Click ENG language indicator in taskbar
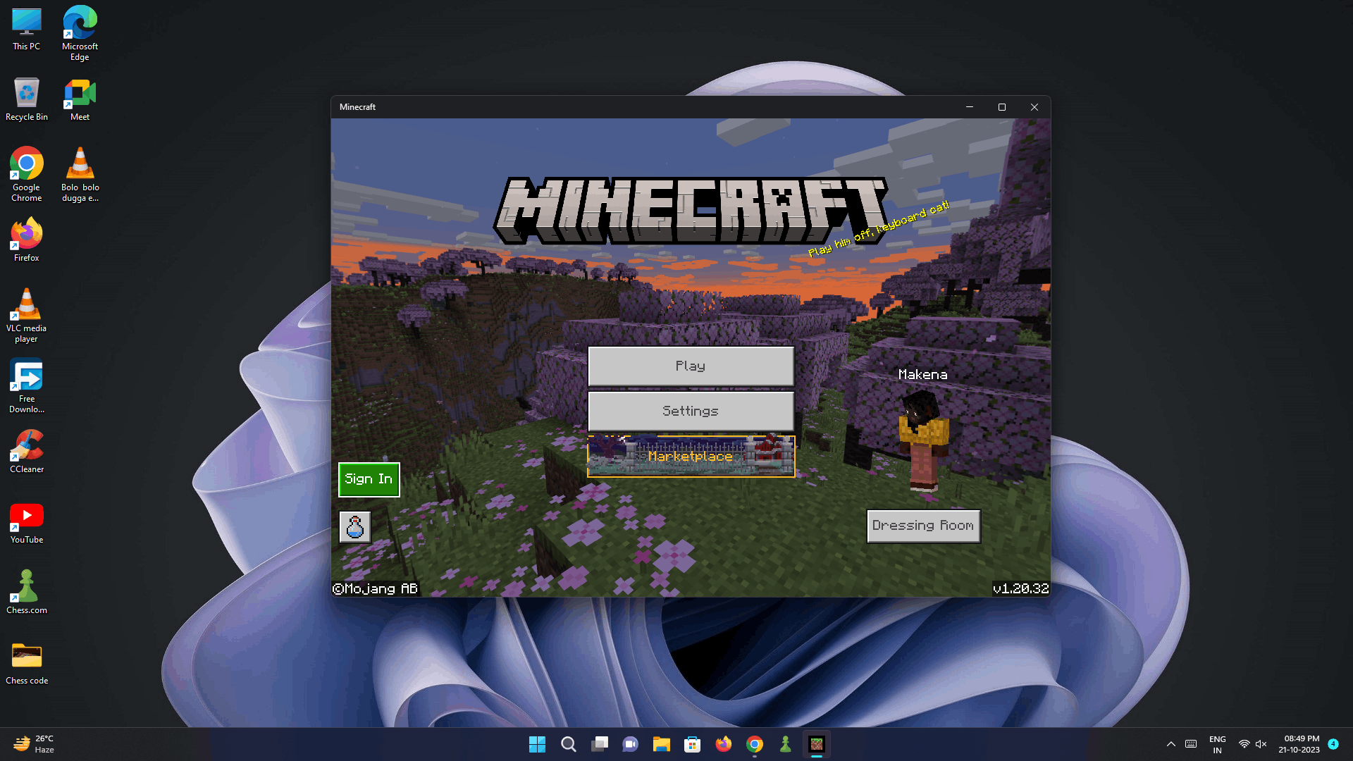Screen dimensions: 1353x761 click(1217, 743)
